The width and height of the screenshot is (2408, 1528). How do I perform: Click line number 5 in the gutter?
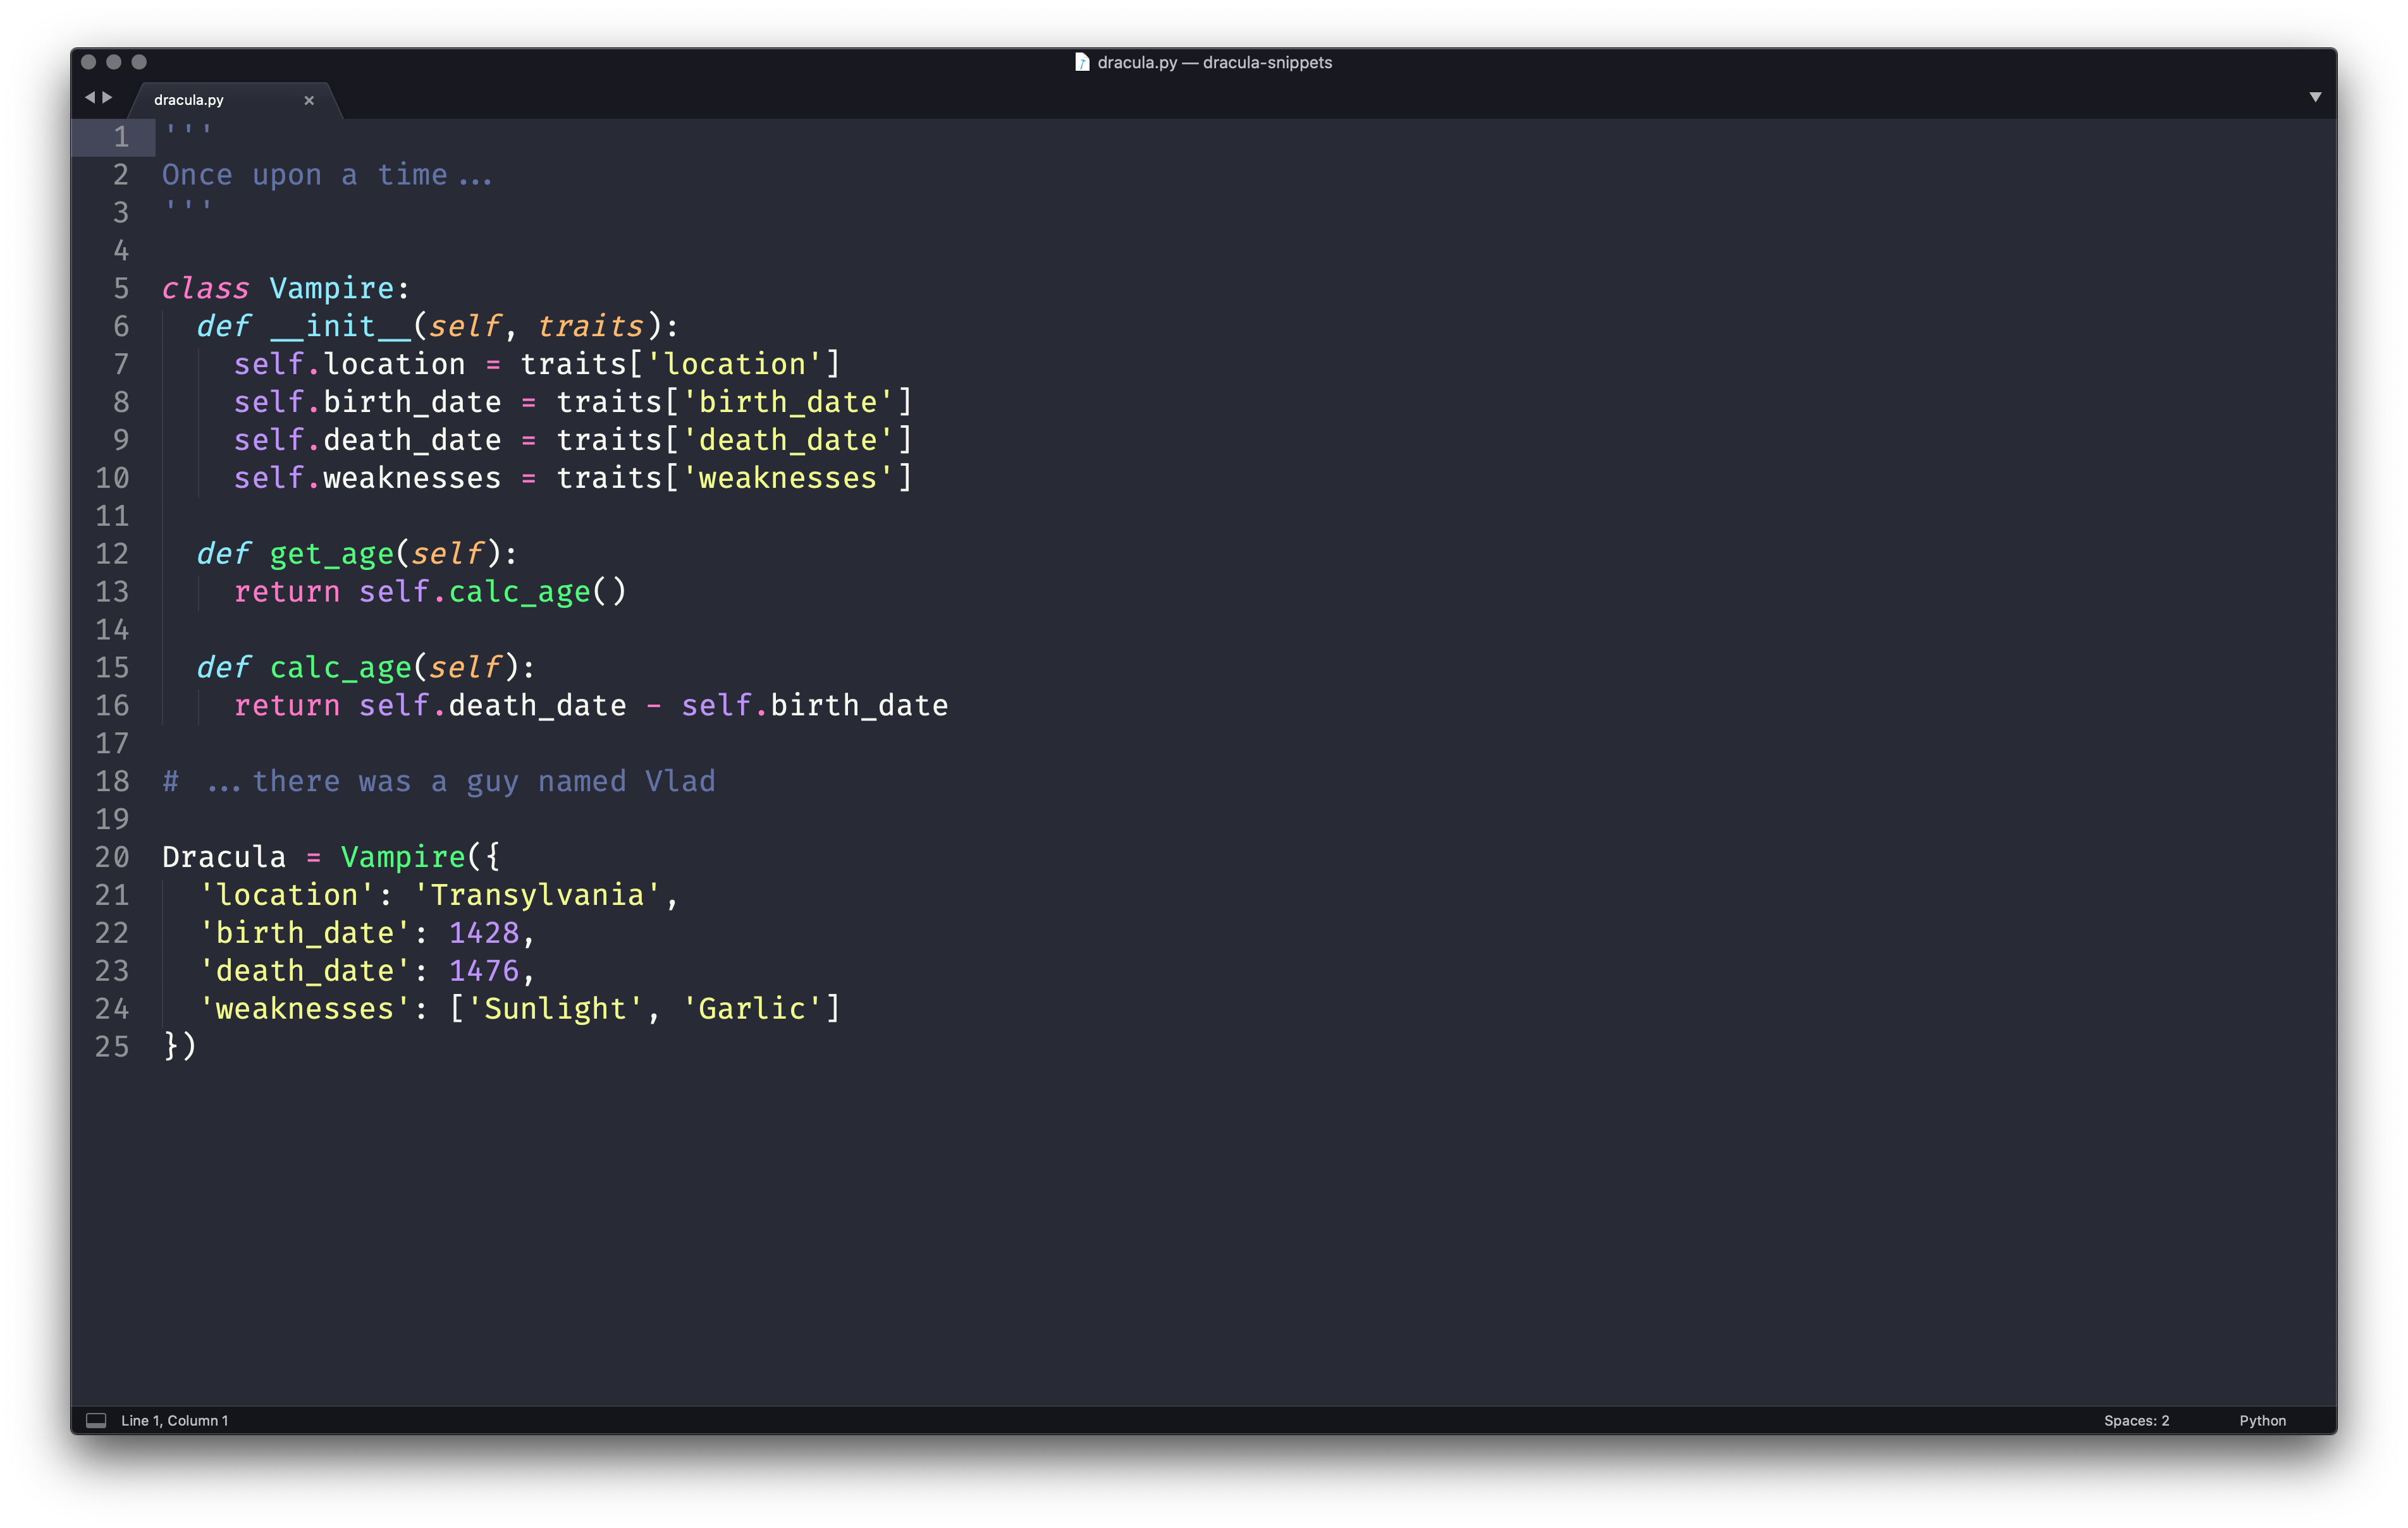pyautogui.click(x=121, y=289)
